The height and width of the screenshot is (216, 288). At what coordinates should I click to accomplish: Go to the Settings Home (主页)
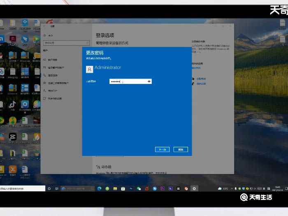50,35
